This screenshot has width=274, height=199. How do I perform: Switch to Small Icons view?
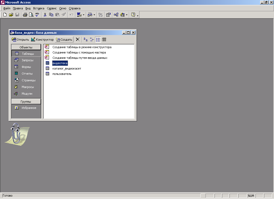tap(92, 40)
